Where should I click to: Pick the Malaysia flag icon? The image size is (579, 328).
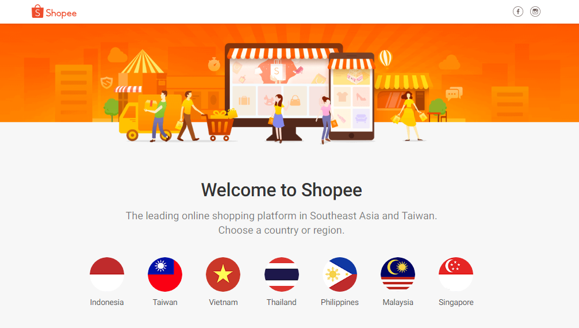click(x=398, y=274)
